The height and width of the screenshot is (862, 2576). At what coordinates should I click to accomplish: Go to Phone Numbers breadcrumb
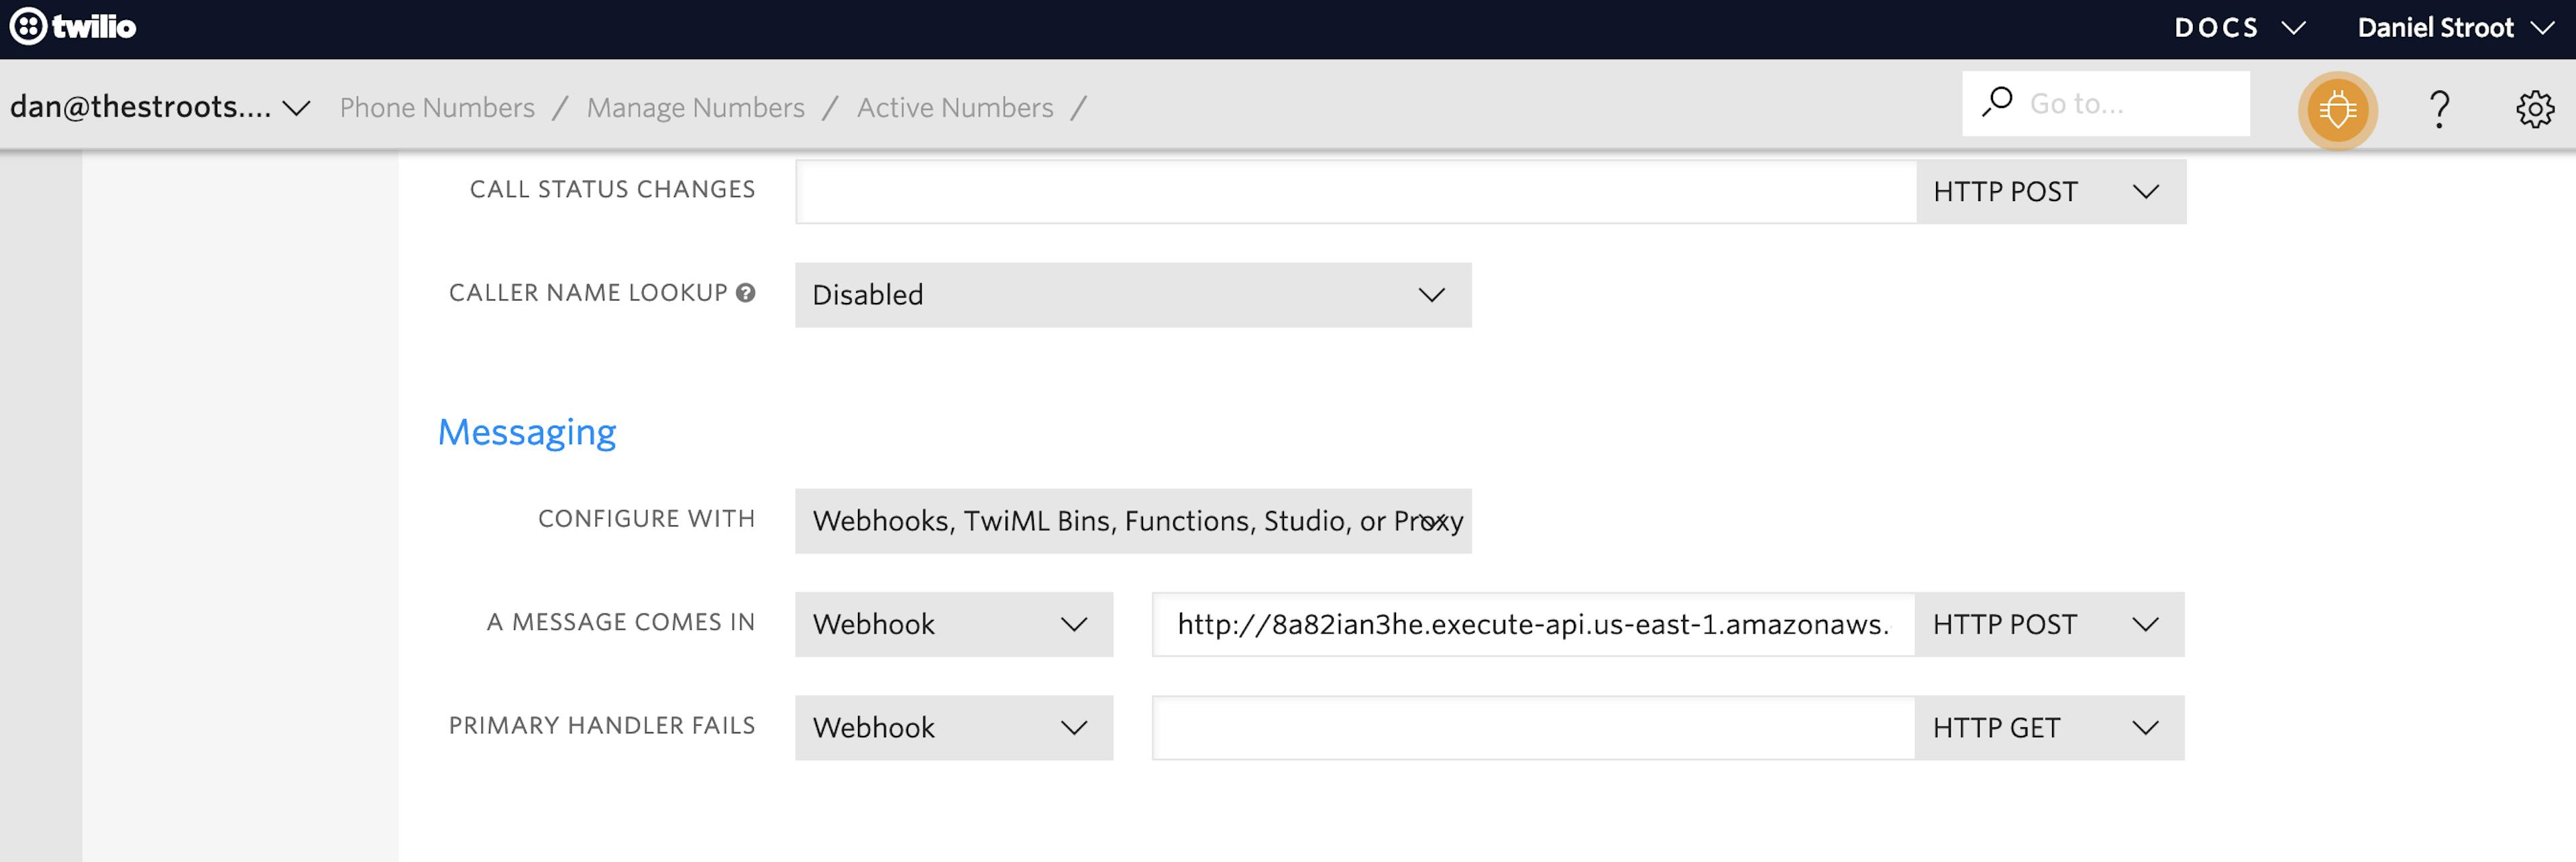coord(437,108)
